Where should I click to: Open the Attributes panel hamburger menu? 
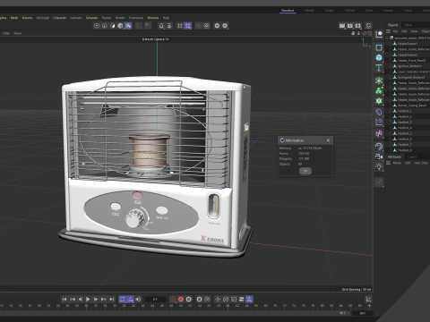click(388, 163)
